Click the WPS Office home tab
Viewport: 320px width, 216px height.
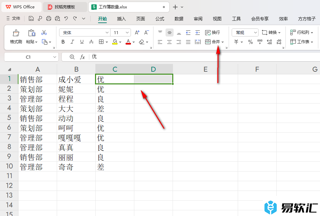(21, 7)
